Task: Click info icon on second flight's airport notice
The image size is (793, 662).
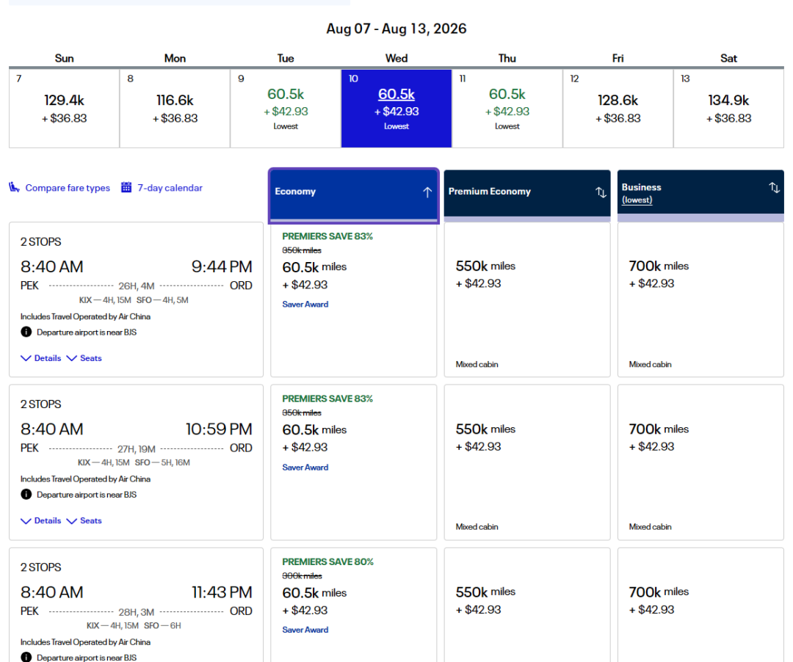Action: click(x=26, y=495)
